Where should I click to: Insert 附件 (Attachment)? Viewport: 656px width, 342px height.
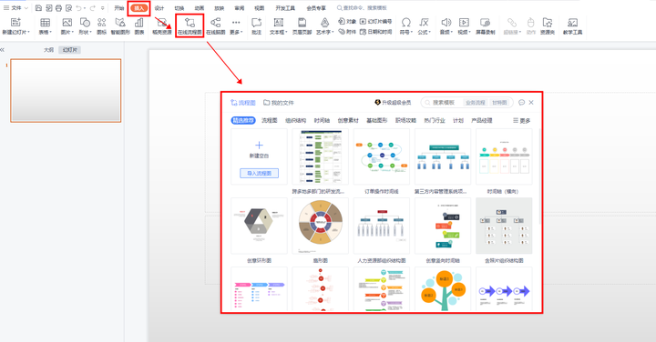click(347, 32)
